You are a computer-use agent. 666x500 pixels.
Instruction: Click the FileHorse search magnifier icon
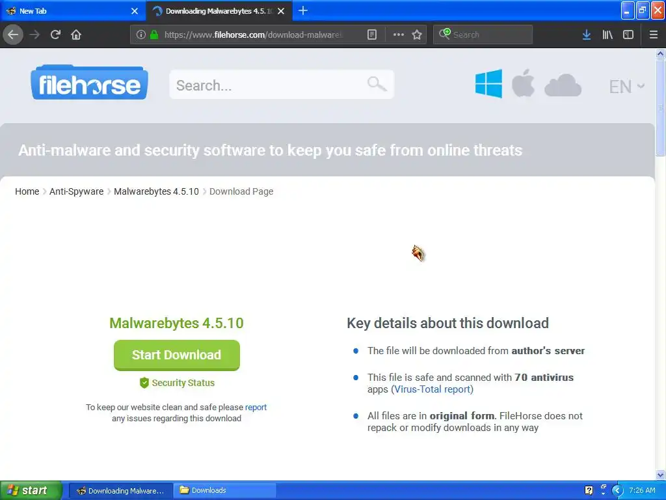coord(377,84)
